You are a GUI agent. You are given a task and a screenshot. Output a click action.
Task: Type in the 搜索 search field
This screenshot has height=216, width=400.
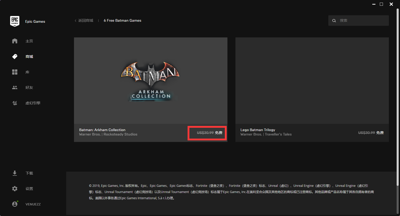point(362,20)
